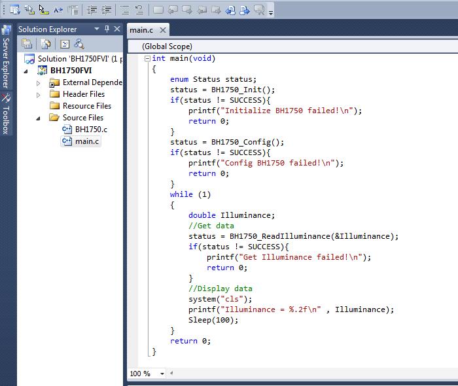
Task: Click the Increase Line Indent toolbar icon
Action: (x=107, y=10)
